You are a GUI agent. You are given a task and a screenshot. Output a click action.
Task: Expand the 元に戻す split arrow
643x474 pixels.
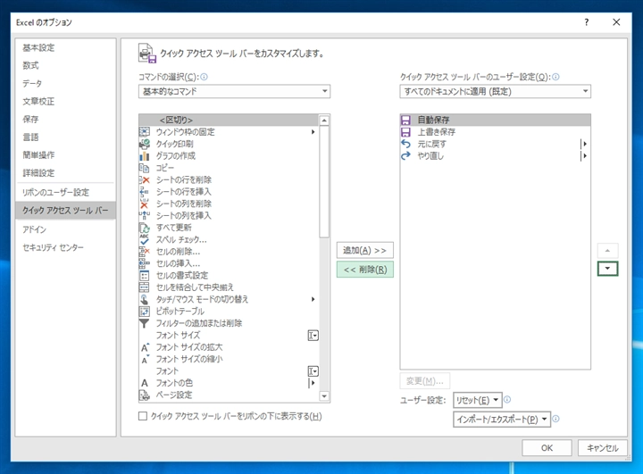point(585,144)
